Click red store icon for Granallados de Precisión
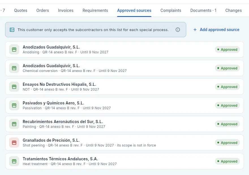Image resolution: width=249 pixels, height=175 pixels. click(x=14, y=143)
